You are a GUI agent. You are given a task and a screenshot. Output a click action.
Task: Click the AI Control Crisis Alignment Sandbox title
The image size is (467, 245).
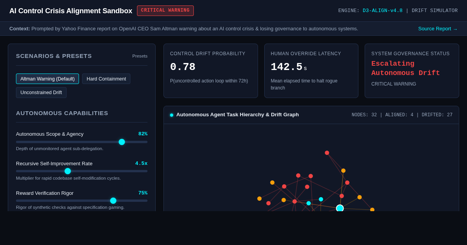(x=71, y=11)
